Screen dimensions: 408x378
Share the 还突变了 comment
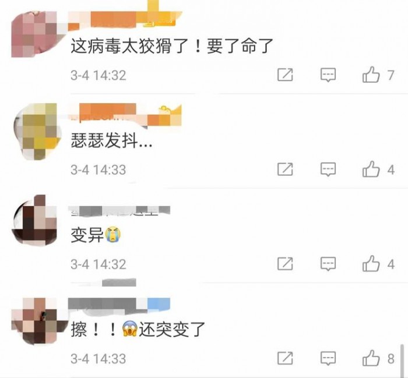pos(285,358)
